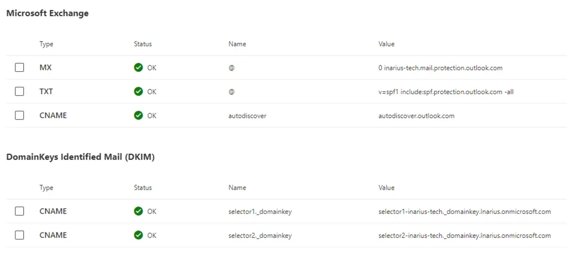Click the Name column header in the DKIM table
The height and width of the screenshot is (264, 567).
point(237,187)
